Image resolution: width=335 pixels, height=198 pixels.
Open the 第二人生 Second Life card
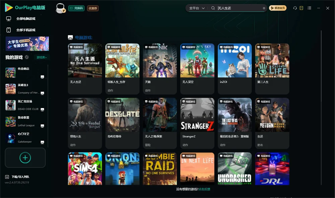point(272,69)
